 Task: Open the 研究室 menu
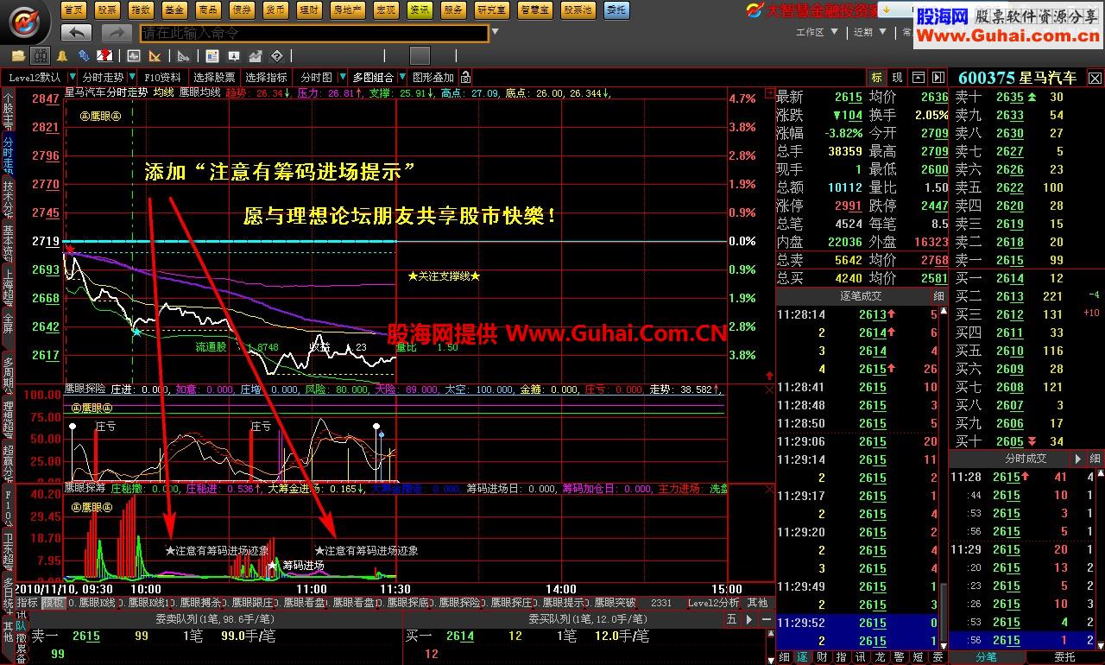point(492,9)
